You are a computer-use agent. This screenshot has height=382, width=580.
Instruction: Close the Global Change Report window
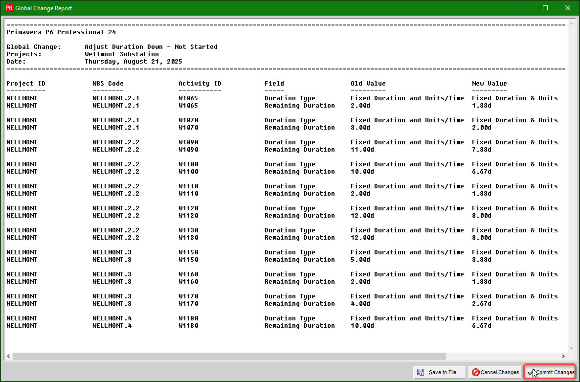pyautogui.click(x=568, y=8)
